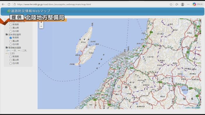Reload the page with refresh icon

point(9,4)
